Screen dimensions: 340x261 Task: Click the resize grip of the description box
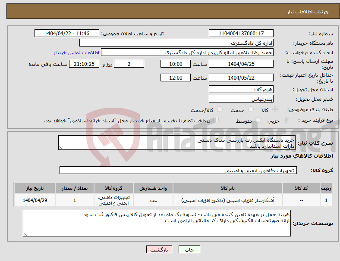click(x=60, y=148)
